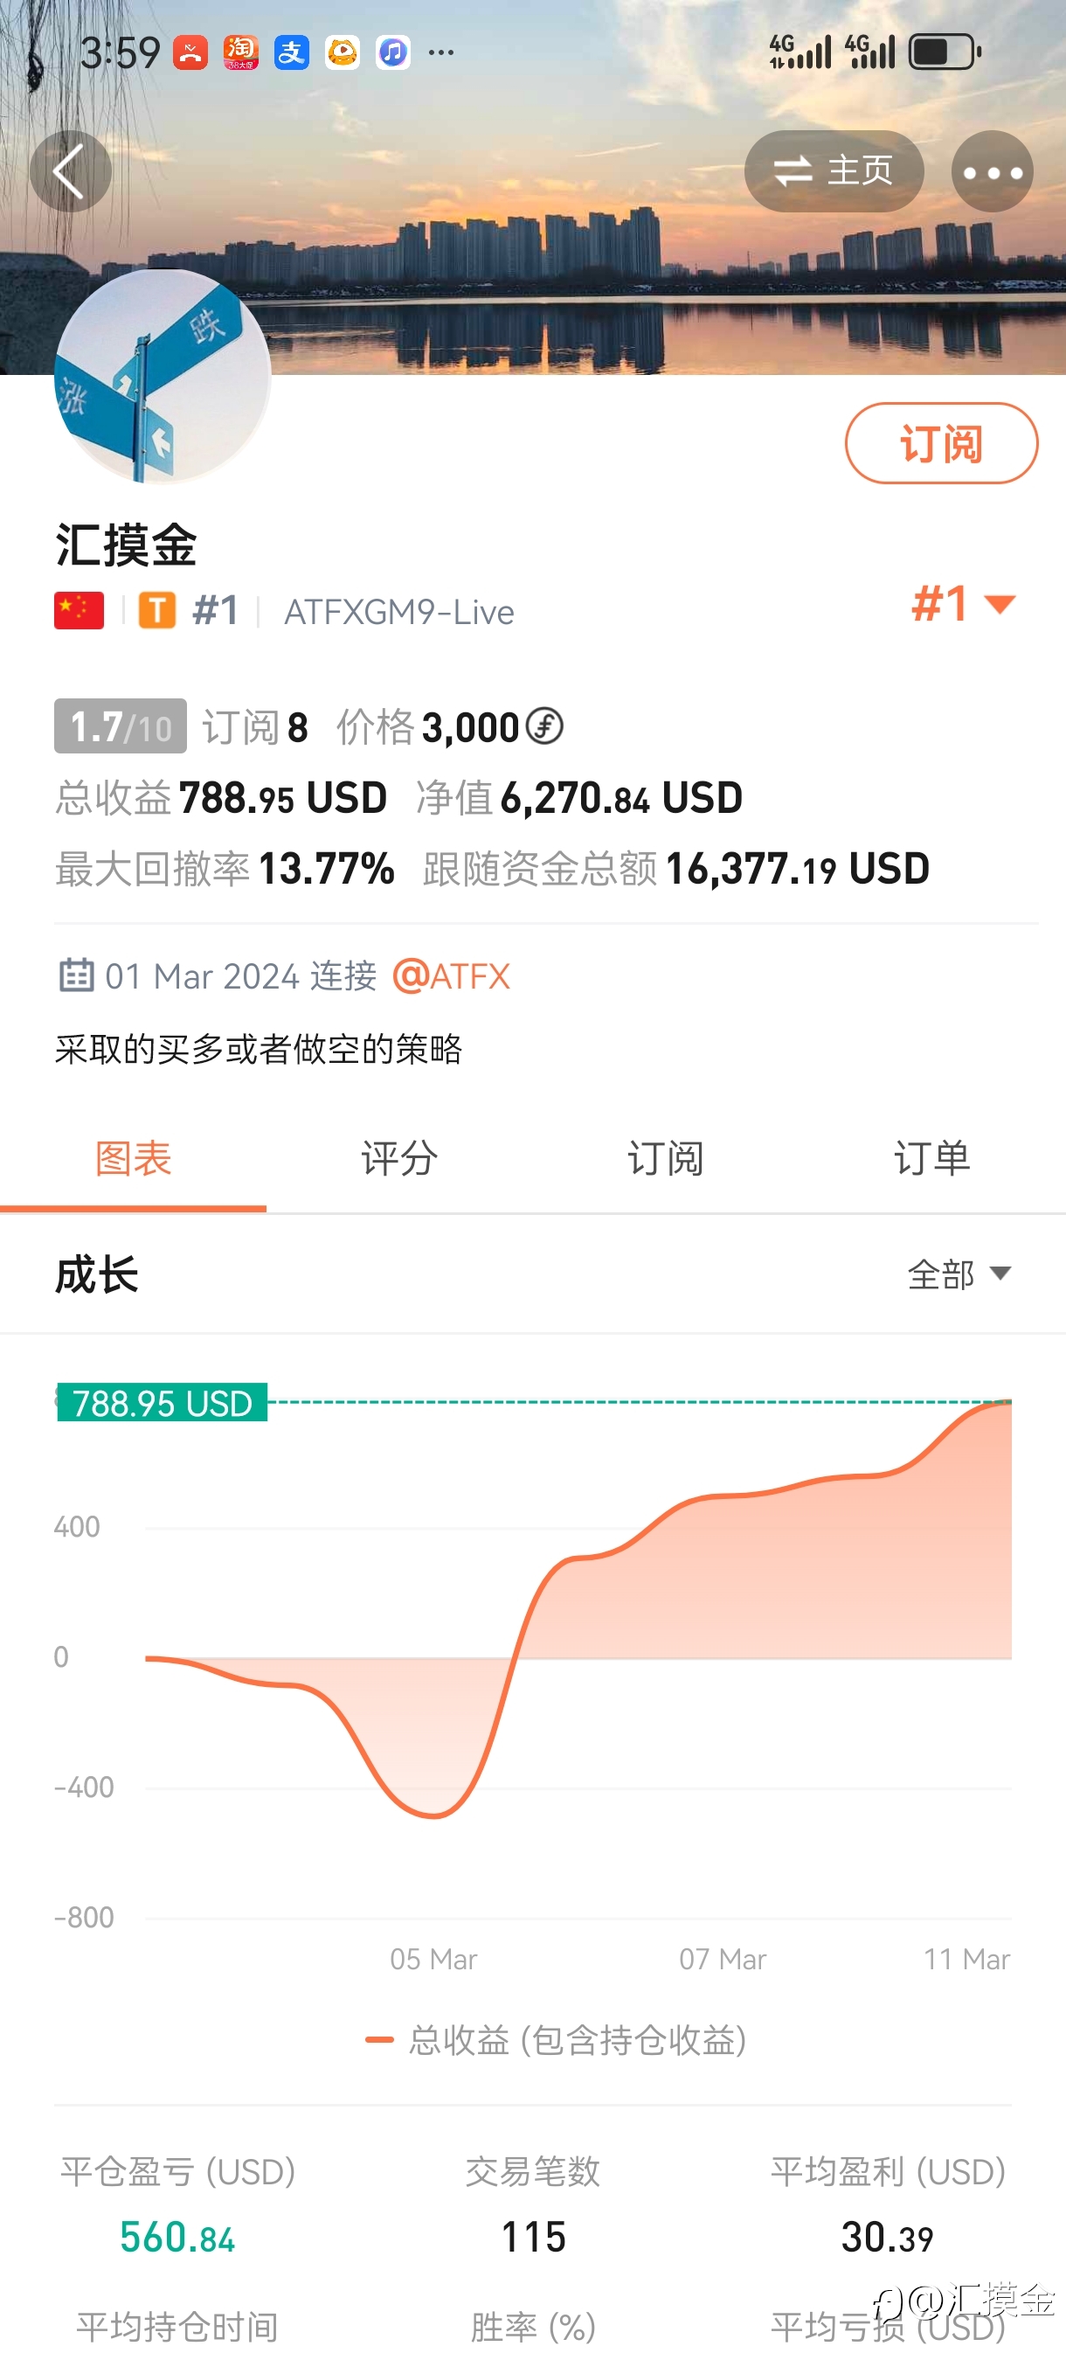Tap the 1.7/10 rating badge
The width and height of the screenshot is (1066, 2360).
pyautogui.click(x=120, y=726)
